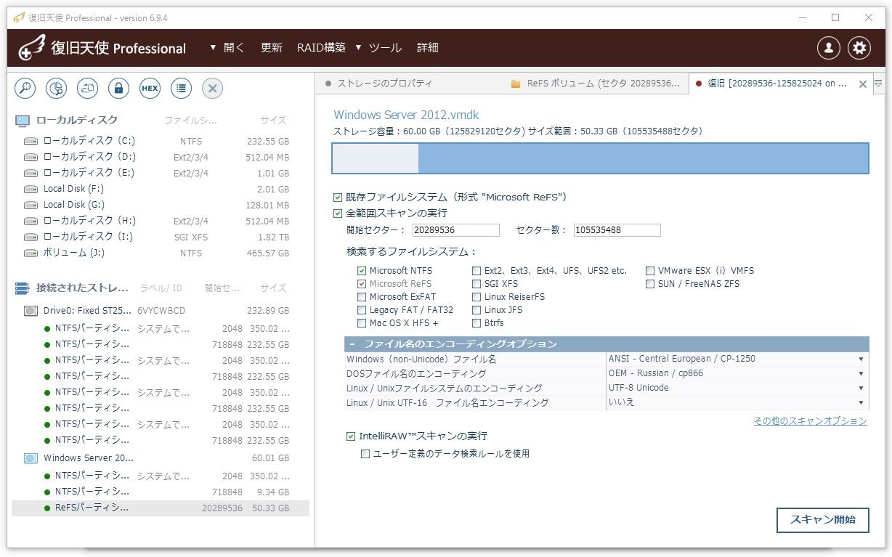Viewport: 892px width, 557px height.
Task: Click the padlock encryption icon
Action: click(x=119, y=89)
